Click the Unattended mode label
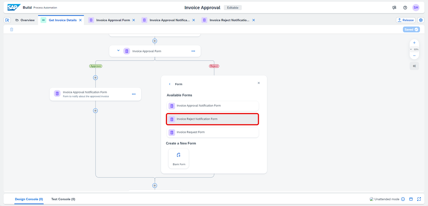428x206 pixels. (x=387, y=199)
